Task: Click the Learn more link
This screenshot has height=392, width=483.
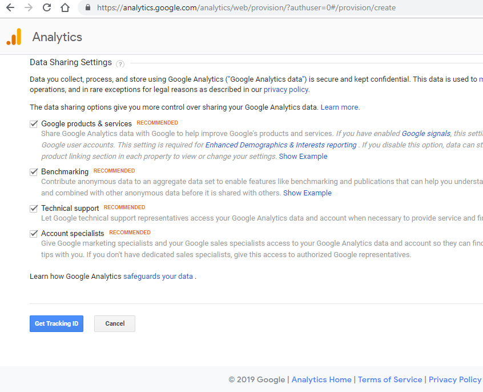Action: [x=340, y=107]
